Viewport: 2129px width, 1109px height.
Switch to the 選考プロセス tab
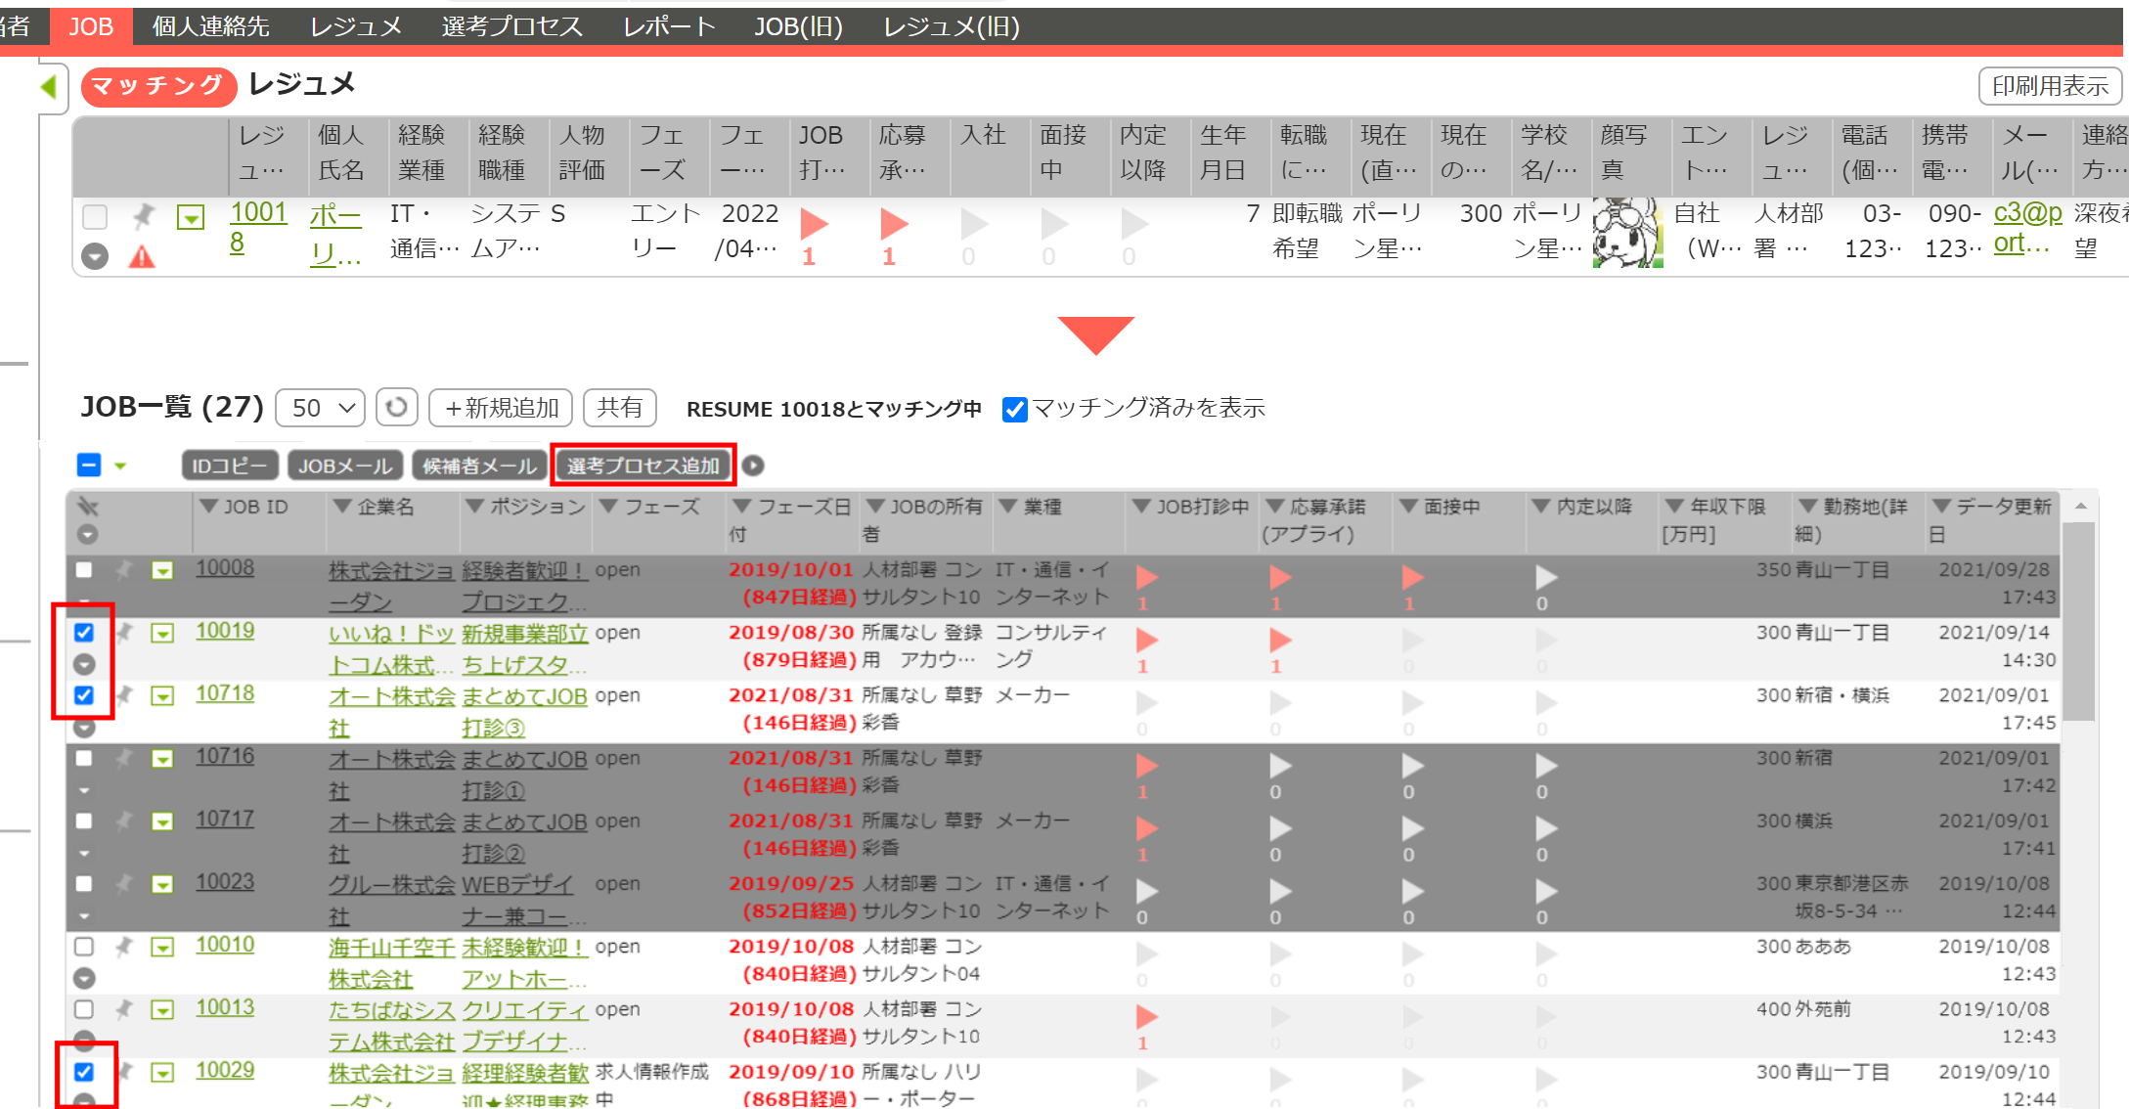coord(511,26)
